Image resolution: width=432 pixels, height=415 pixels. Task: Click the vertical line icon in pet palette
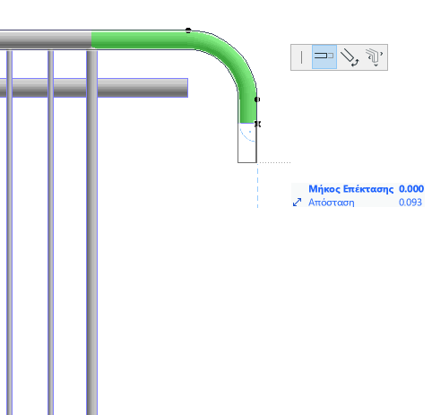coord(302,56)
